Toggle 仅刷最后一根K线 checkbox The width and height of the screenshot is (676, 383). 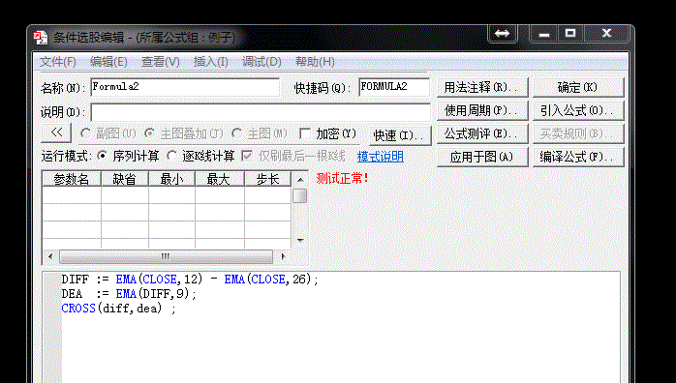click(x=247, y=156)
